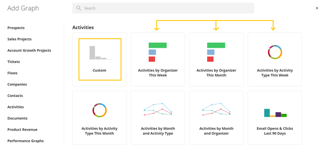The width and height of the screenshot is (318, 147).
Task: Go to Performance Graphs category
Action: tap(25, 141)
